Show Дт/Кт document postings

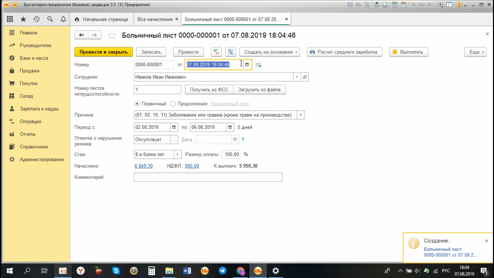pos(216,52)
